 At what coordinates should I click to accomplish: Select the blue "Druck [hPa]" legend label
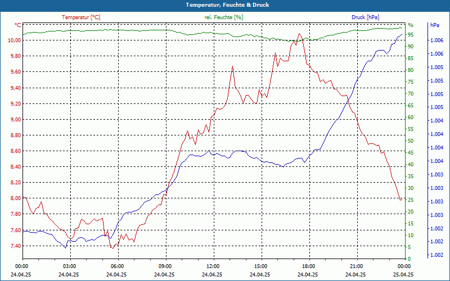tap(365, 17)
